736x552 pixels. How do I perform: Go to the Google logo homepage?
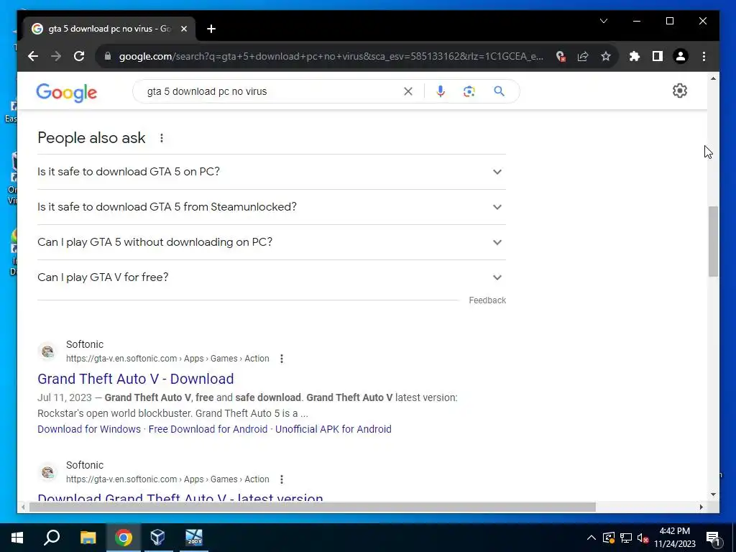click(x=67, y=93)
